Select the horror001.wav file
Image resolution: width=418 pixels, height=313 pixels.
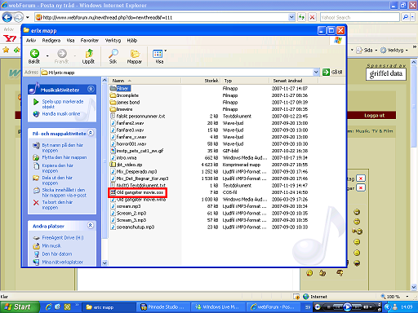coord(128,144)
